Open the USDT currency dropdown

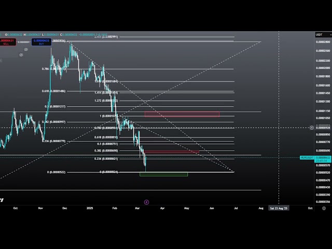(x=319, y=35)
